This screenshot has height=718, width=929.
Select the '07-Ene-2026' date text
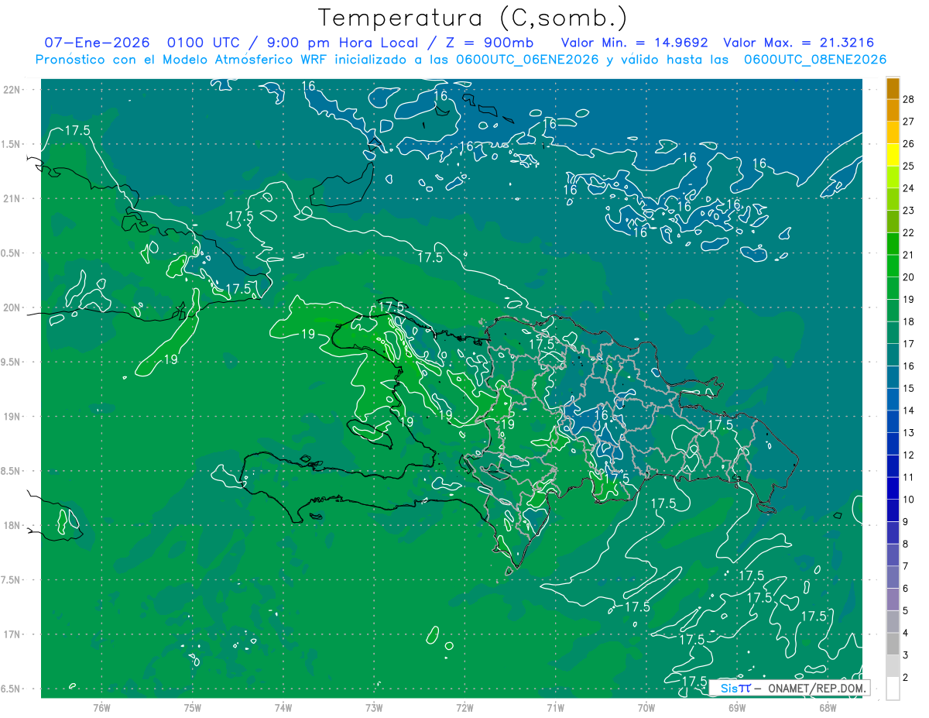pos(97,43)
